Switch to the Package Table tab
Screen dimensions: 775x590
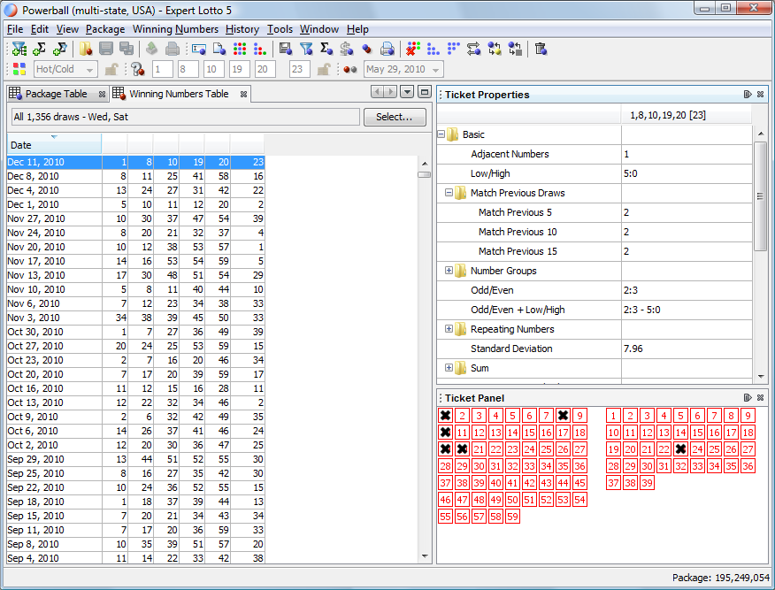[x=56, y=94]
